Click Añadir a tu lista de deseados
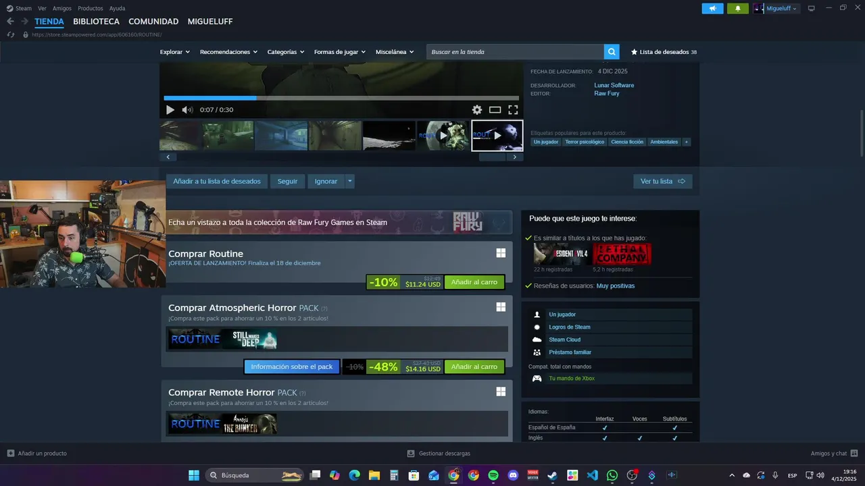Viewport: 865px width, 486px height. click(x=217, y=181)
